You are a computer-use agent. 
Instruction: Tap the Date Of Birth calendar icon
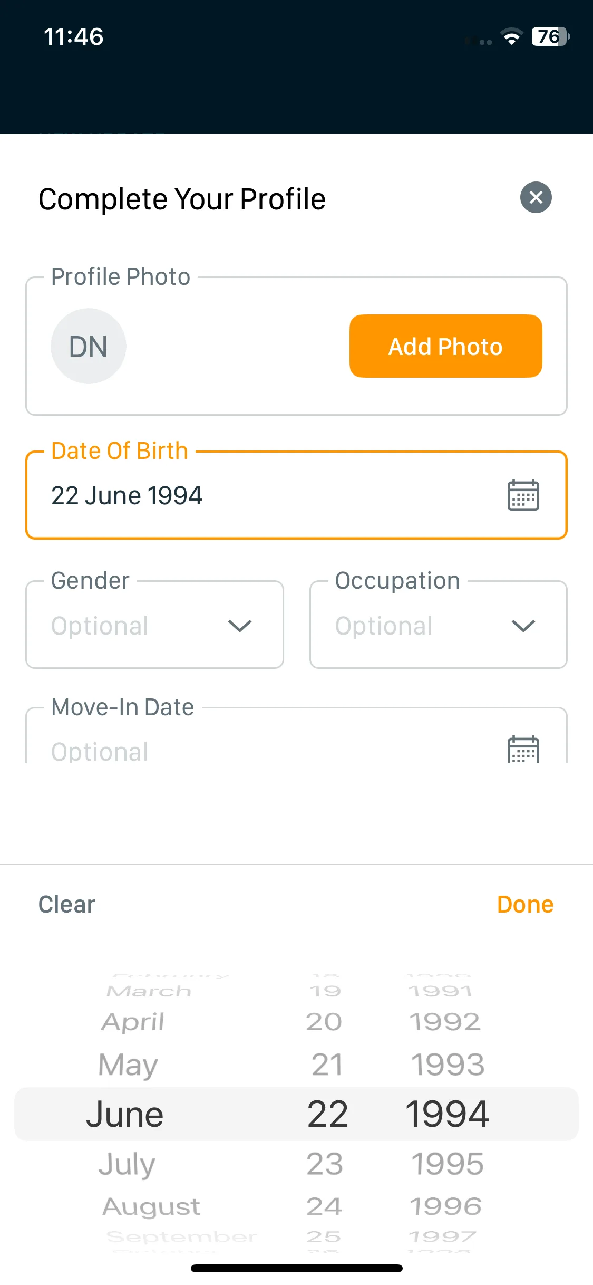coord(523,495)
